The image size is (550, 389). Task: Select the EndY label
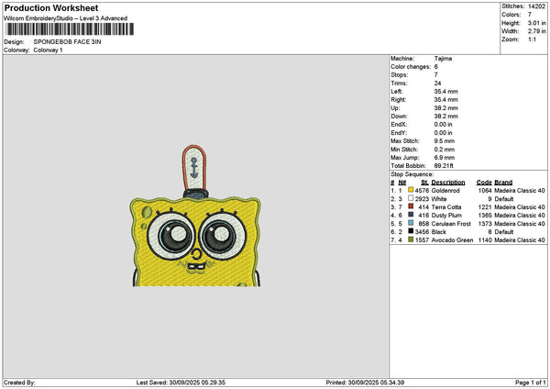coord(399,133)
